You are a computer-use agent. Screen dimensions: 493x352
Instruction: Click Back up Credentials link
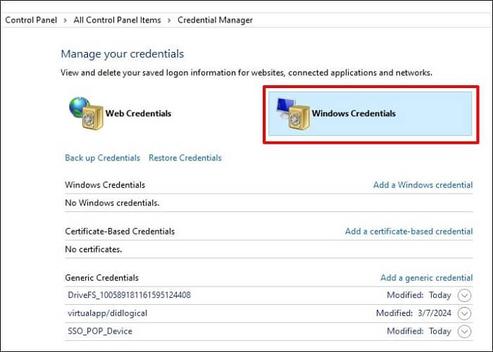pyautogui.click(x=102, y=158)
